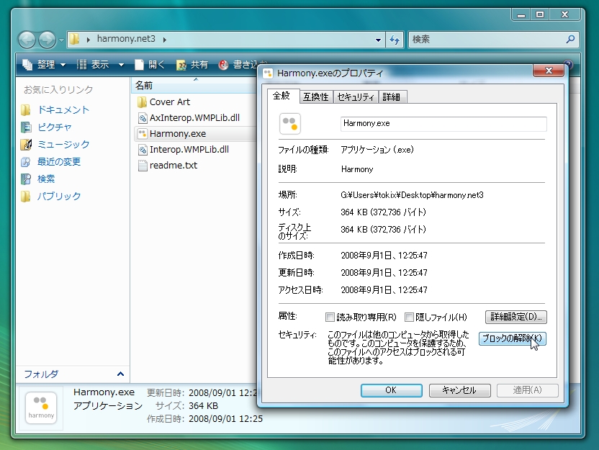Click readme.txt document icon
This screenshot has height=450, width=599.
coord(142,166)
